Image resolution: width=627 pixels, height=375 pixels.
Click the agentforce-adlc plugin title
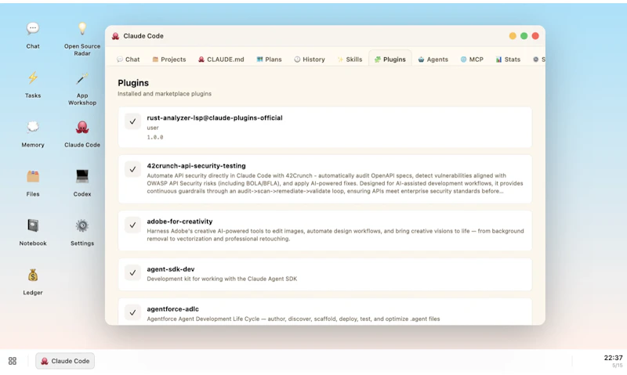172,309
